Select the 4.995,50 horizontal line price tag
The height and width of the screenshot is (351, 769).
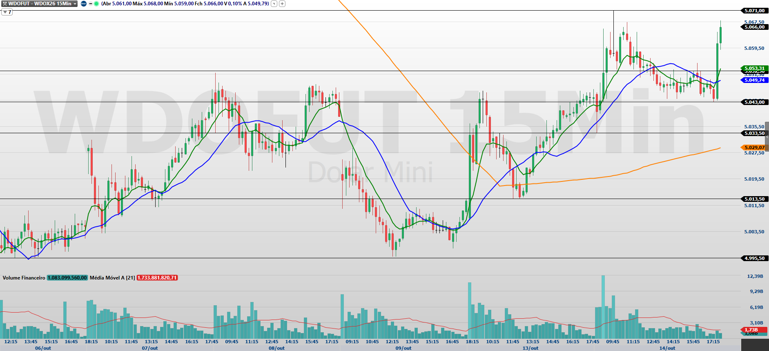(x=754, y=258)
